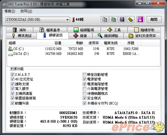Click the thermometer temperature indicator
Viewport: 167px width, 135px height.
point(78,20)
